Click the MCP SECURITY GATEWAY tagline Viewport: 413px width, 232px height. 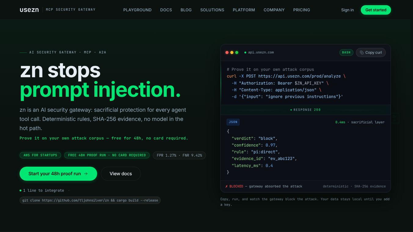[x=71, y=10]
